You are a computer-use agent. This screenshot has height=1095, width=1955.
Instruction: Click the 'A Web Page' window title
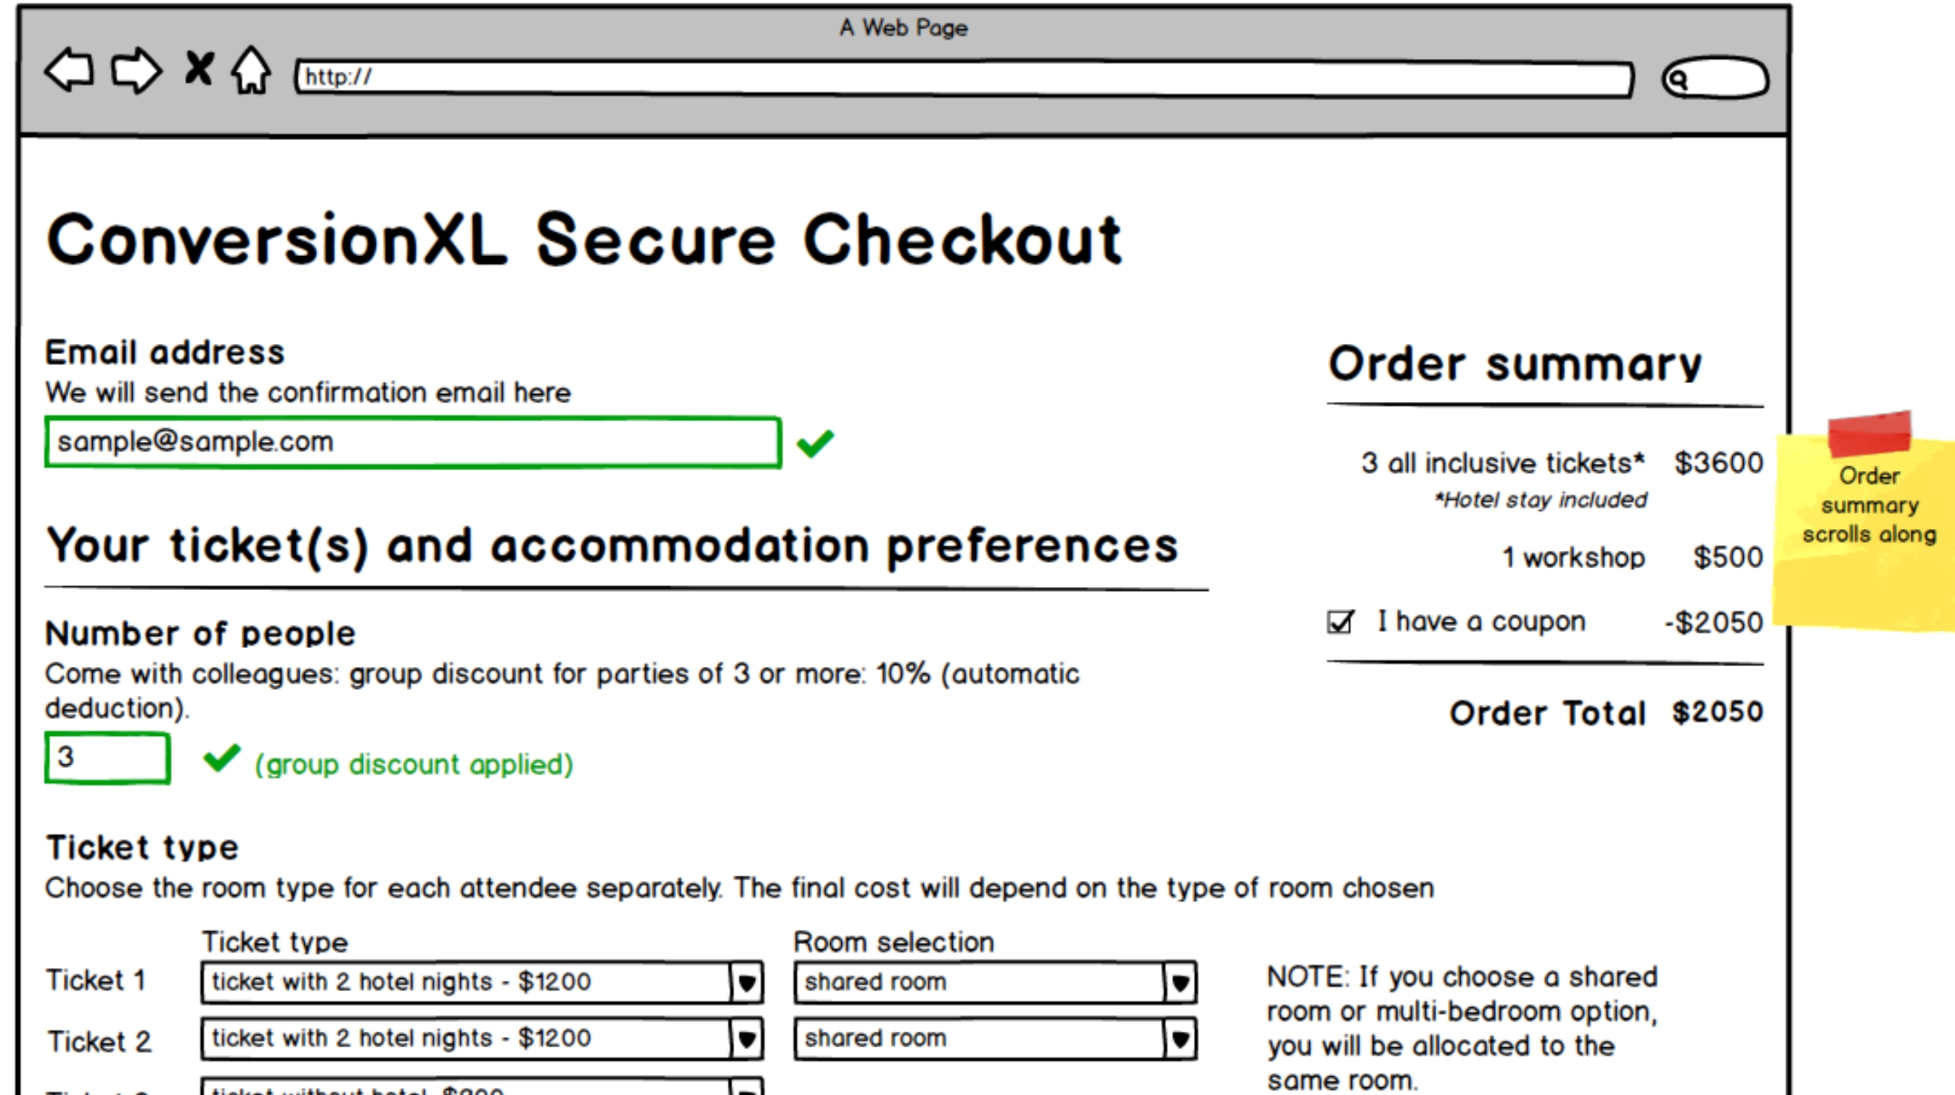coord(903,28)
